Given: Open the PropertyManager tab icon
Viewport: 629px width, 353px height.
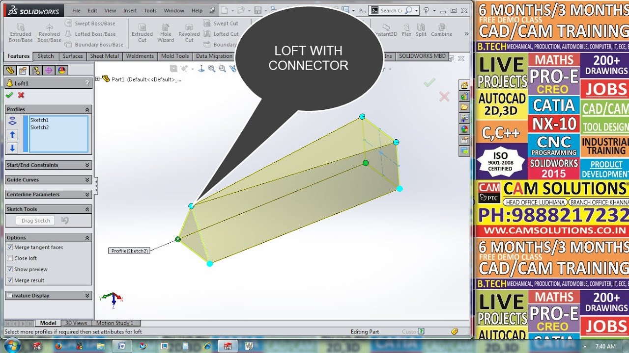Looking at the screenshot, I should point(23,70).
